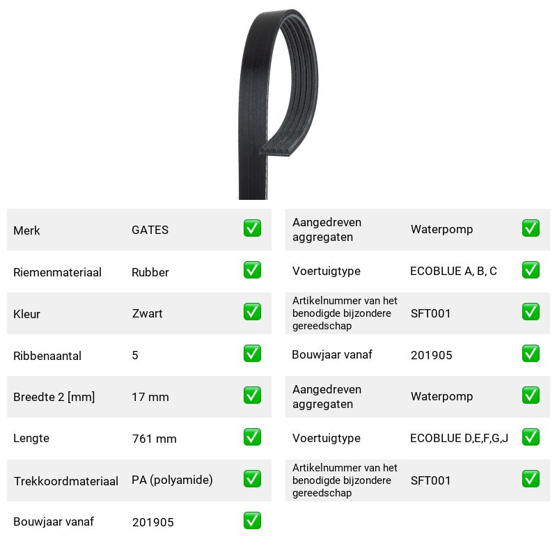Click the black ribbed belt product image
The image size is (557, 557).
click(x=278, y=104)
